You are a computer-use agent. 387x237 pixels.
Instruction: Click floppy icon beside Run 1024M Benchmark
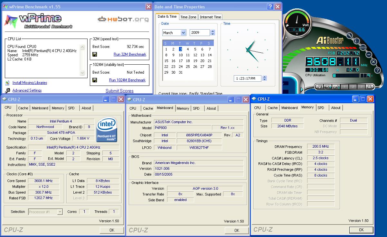pyautogui.click(x=95, y=80)
